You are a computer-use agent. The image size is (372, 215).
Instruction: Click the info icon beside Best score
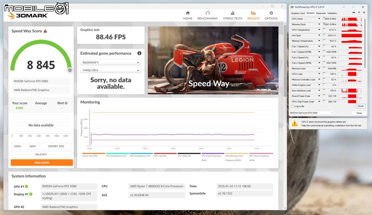pos(66,103)
